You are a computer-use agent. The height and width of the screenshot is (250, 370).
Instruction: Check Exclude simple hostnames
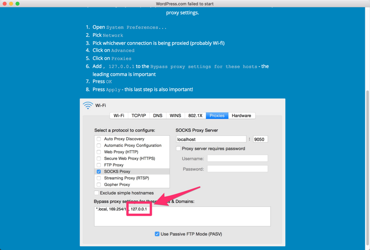[x=97, y=193]
